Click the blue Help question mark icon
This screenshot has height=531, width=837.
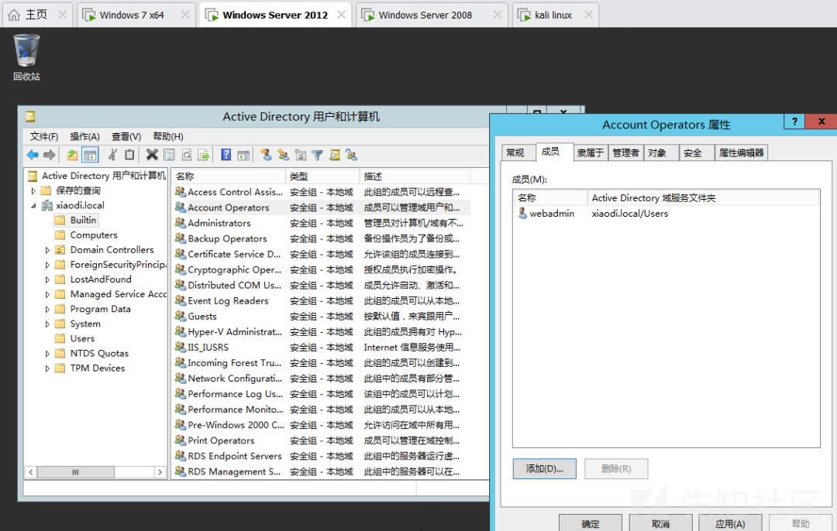click(x=226, y=155)
